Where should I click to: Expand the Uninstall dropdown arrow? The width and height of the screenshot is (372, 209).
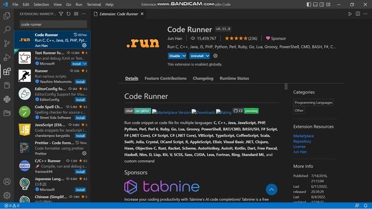coord(208,56)
